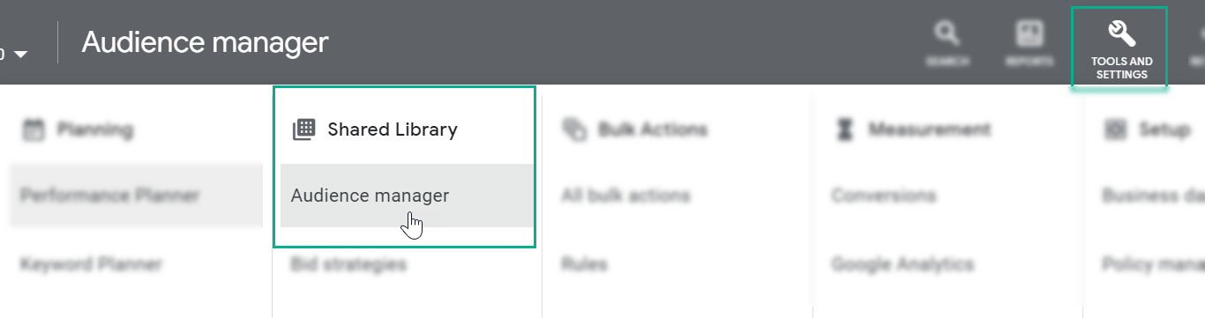The height and width of the screenshot is (318, 1205).
Task: Open the Reports icon in header
Action: [x=1029, y=34]
